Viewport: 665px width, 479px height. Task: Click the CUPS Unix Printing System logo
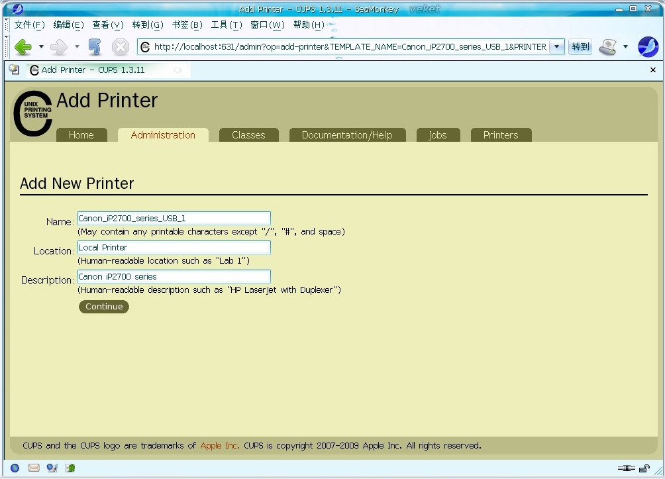pyautogui.click(x=32, y=113)
